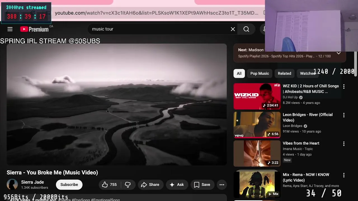Open the Sierra Jade channel name
Screen dimensions: 358x201
32,182
